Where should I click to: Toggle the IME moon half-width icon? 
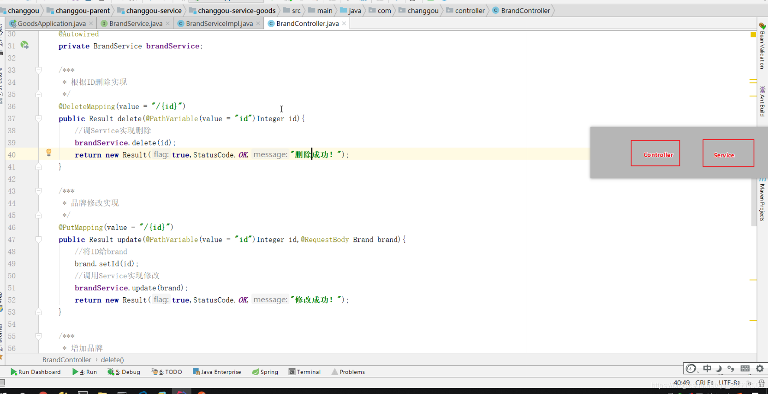719,368
